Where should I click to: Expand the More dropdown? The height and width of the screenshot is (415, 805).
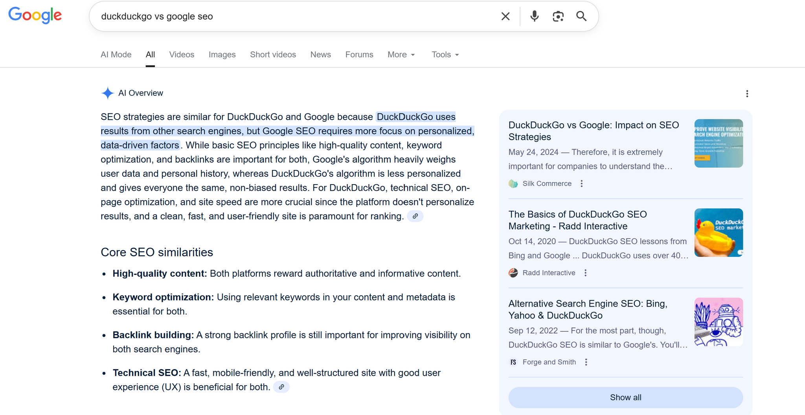click(x=401, y=55)
